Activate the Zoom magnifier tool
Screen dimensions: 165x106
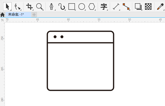coord(39,7)
